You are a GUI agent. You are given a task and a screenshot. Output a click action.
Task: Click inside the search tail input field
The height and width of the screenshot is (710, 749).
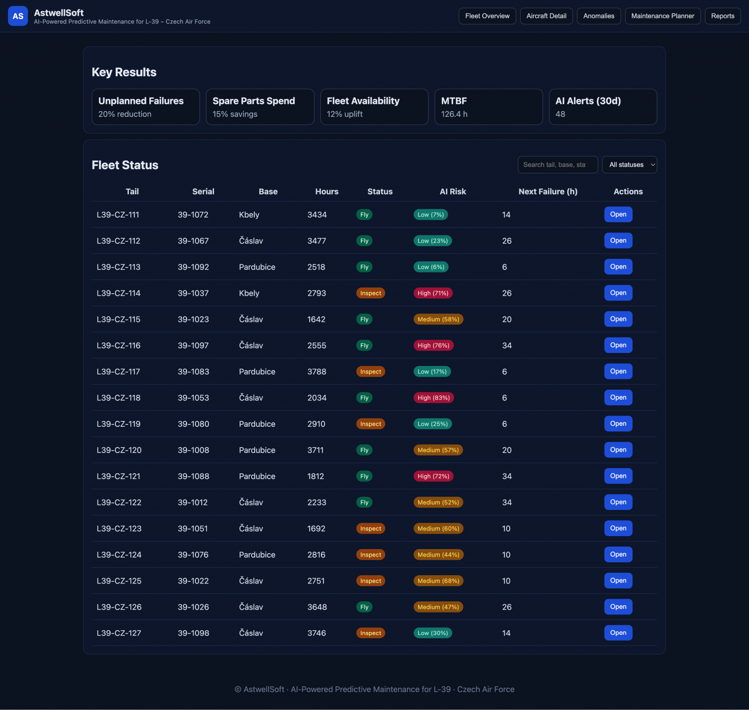point(558,164)
